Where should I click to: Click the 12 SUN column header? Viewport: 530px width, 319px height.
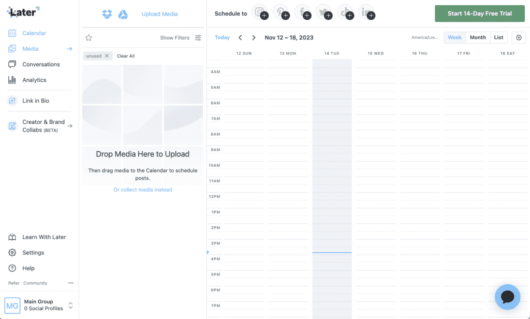pyautogui.click(x=244, y=53)
